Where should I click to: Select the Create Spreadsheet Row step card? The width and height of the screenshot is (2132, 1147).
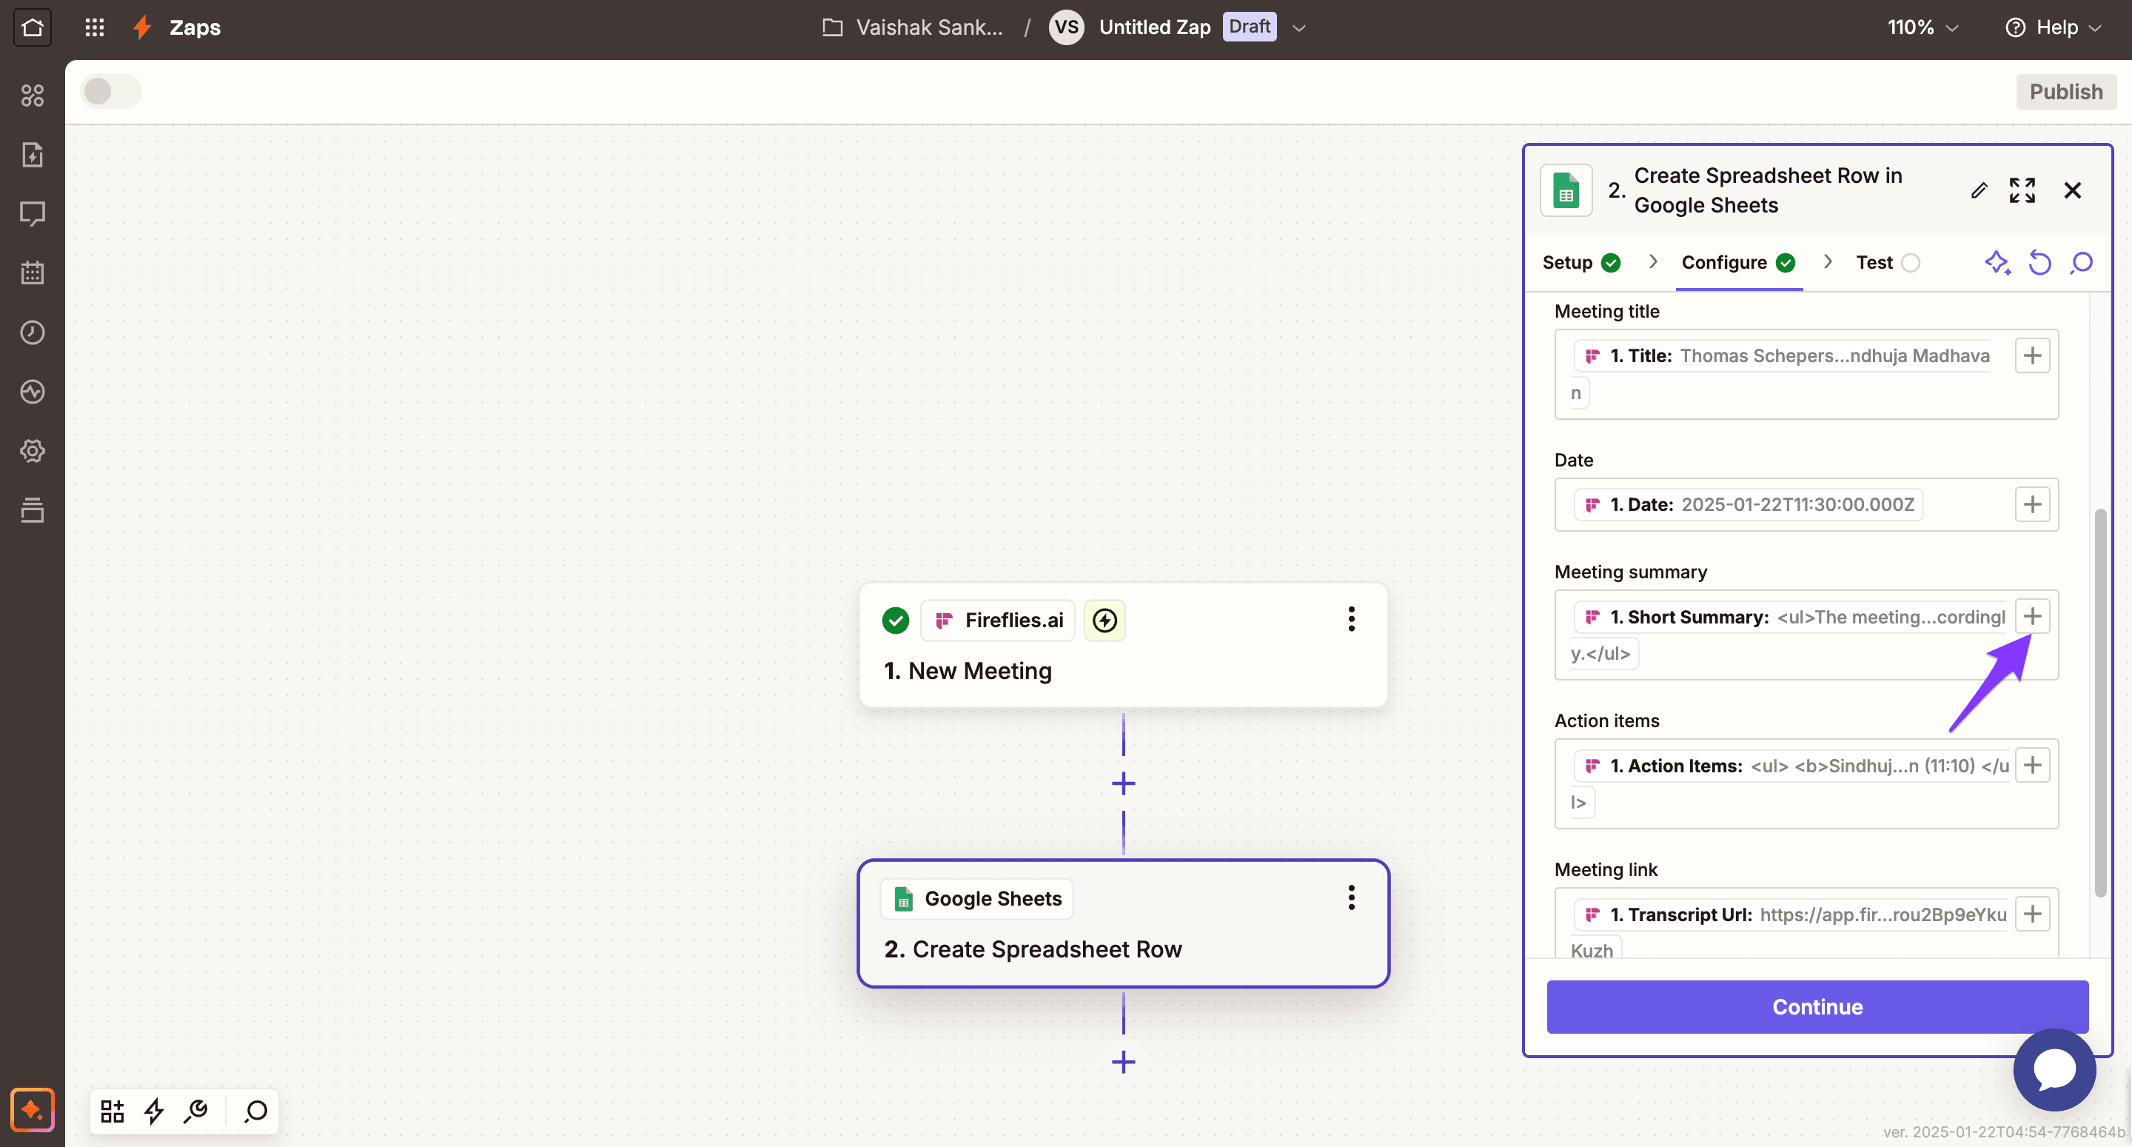coord(1123,923)
